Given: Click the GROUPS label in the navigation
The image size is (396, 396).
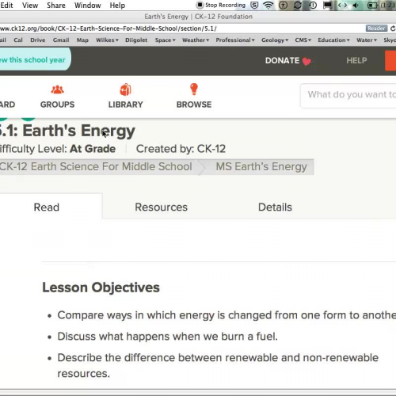Looking at the screenshot, I should point(57,105).
